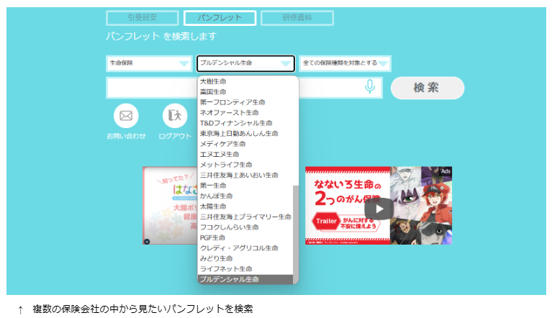Open the 生命保険 category dropdown

tap(149, 63)
